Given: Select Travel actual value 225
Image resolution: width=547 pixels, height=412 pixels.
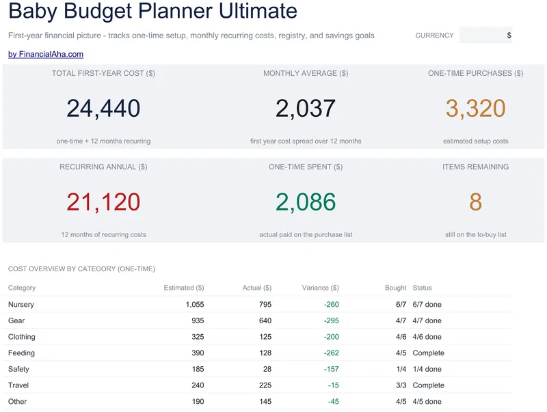Looking at the screenshot, I should (x=265, y=385).
